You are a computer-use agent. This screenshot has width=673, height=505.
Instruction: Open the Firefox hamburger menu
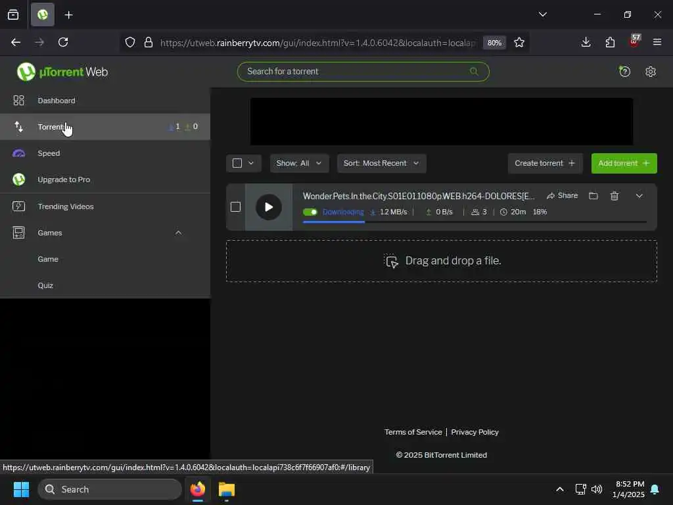(657, 42)
